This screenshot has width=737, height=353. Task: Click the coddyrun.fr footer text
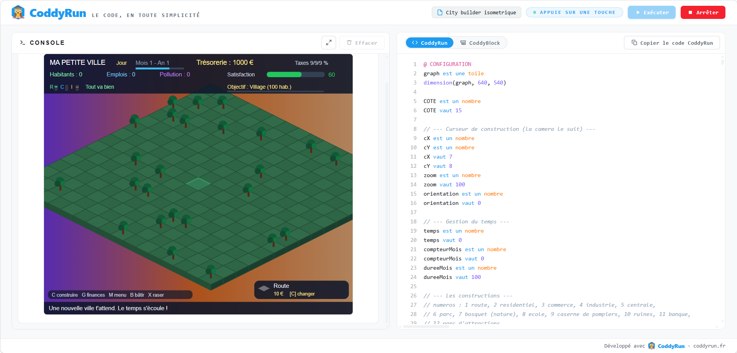click(709, 346)
